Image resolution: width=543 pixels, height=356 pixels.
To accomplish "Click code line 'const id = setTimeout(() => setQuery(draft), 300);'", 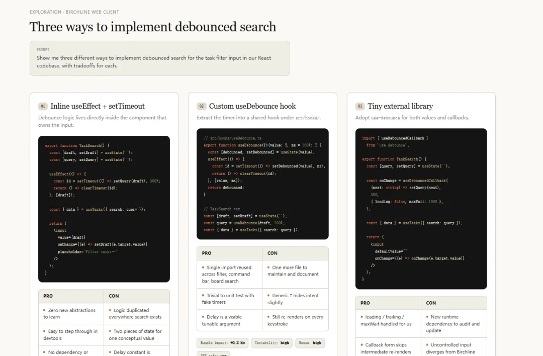I will (x=107, y=181).
